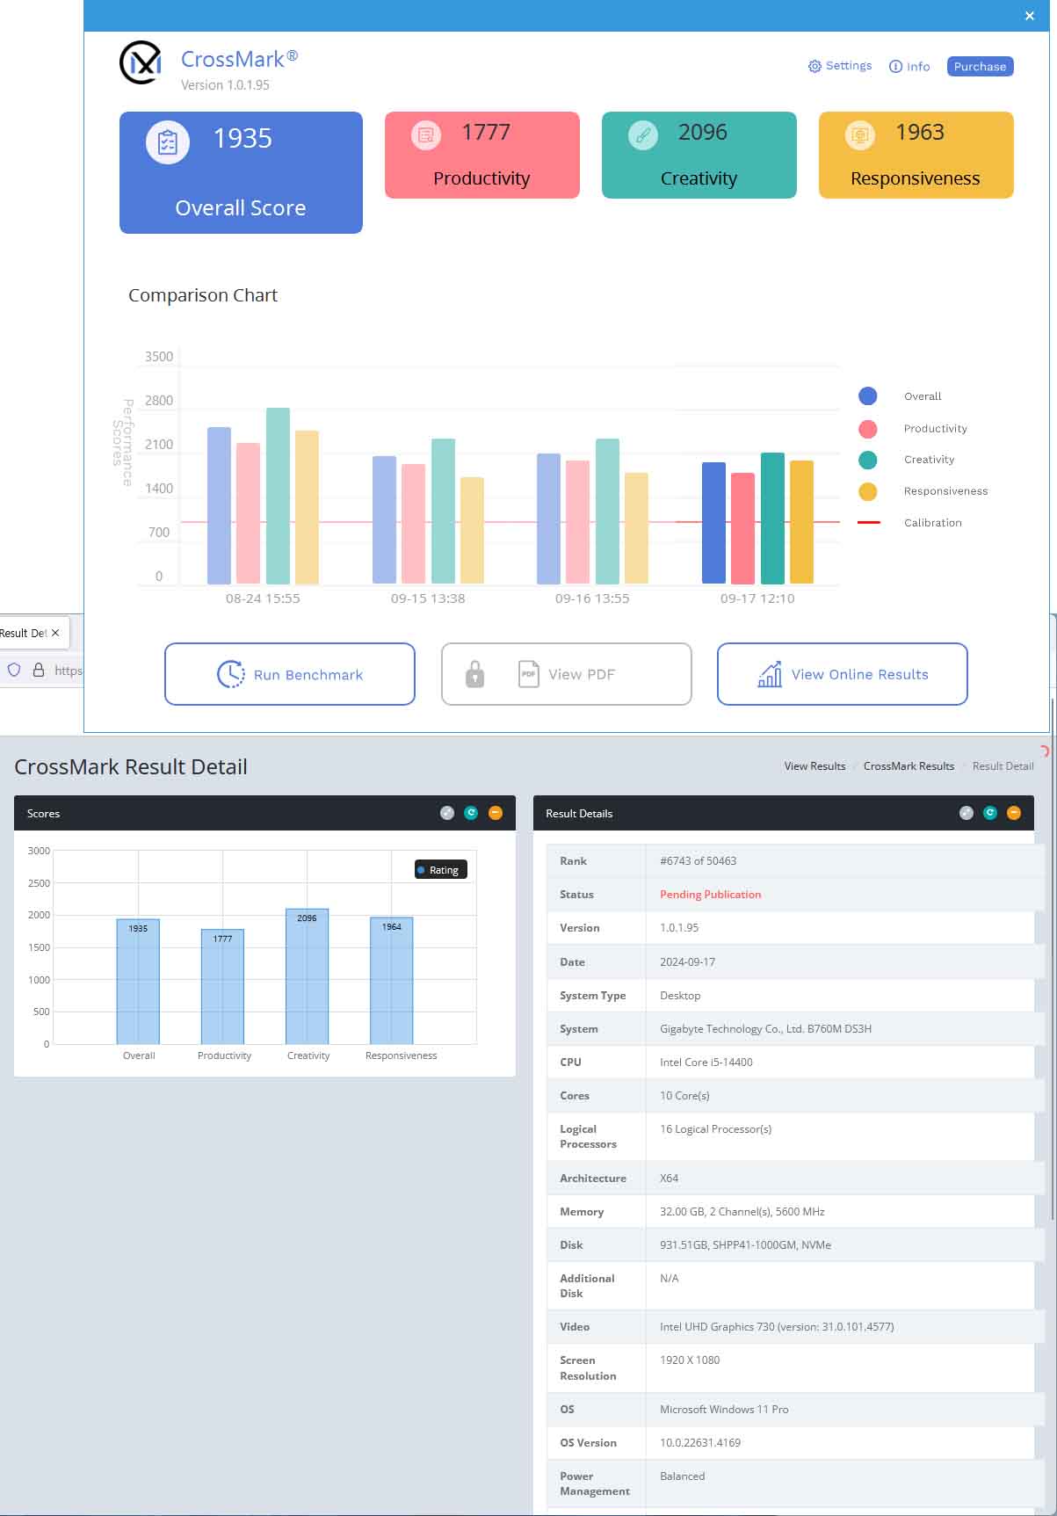Screen dimensions: 1057x1516
Task: Select the Creativity score card
Action: [699, 155]
